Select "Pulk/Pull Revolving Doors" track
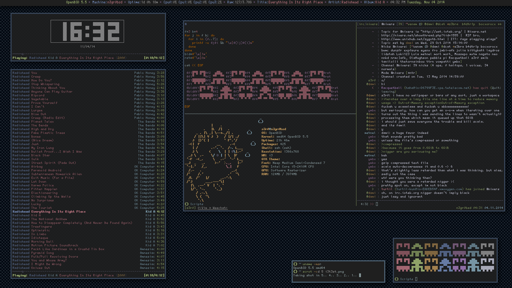 (x=88, y=256)
